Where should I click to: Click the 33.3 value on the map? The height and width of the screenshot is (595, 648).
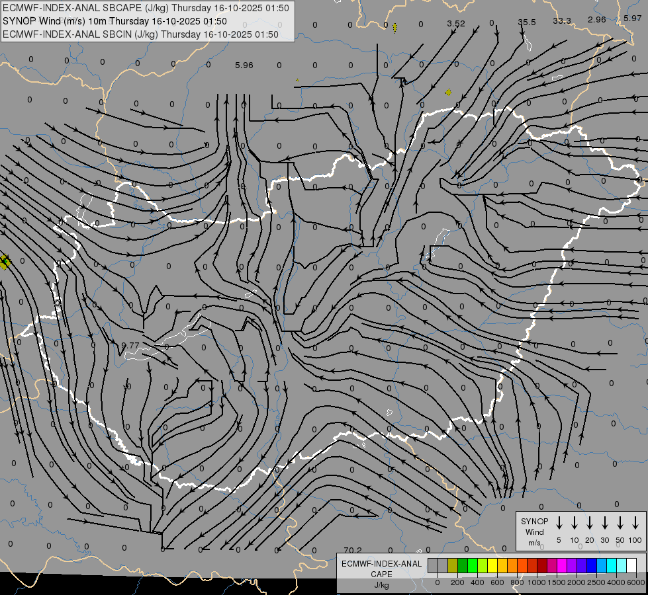562,20
